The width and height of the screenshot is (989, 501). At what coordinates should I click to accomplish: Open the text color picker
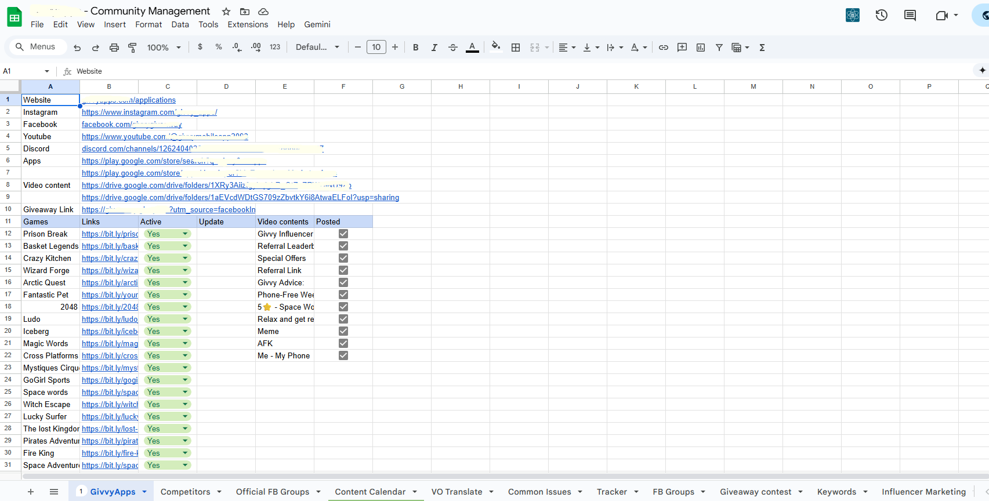coord(473,48)
